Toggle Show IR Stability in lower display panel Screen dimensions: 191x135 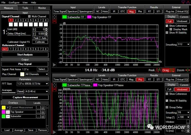pyautogui.click(x=167, y=101)
